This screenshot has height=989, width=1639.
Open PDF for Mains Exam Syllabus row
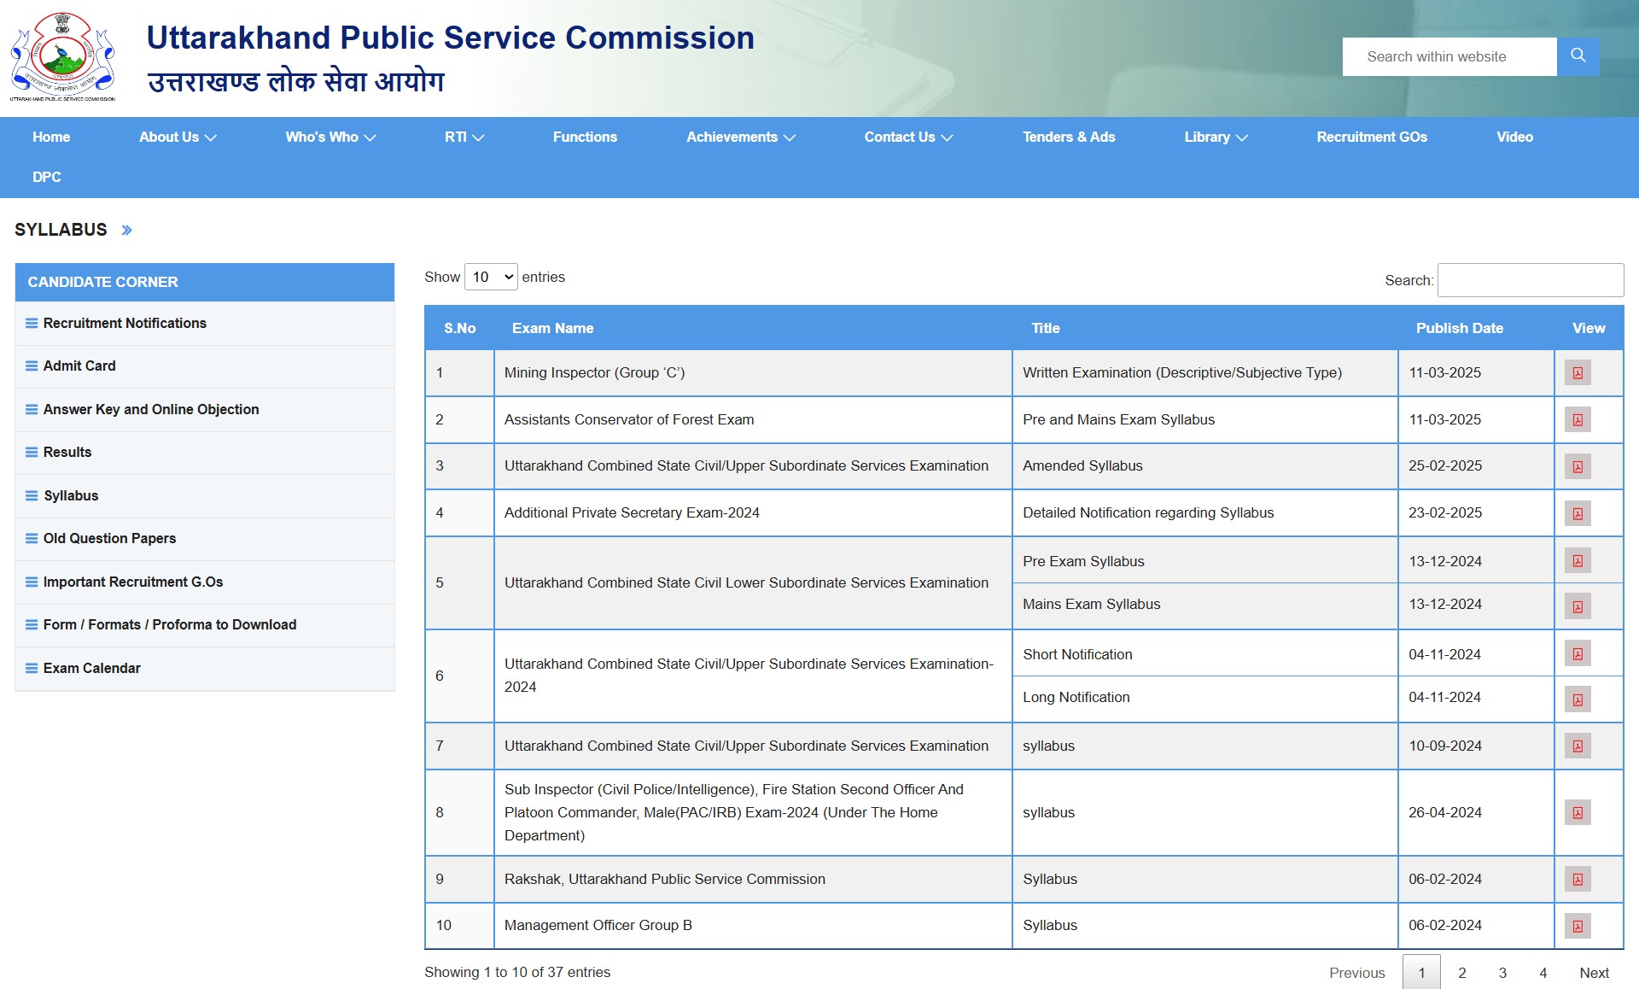tap(1578, 606)
